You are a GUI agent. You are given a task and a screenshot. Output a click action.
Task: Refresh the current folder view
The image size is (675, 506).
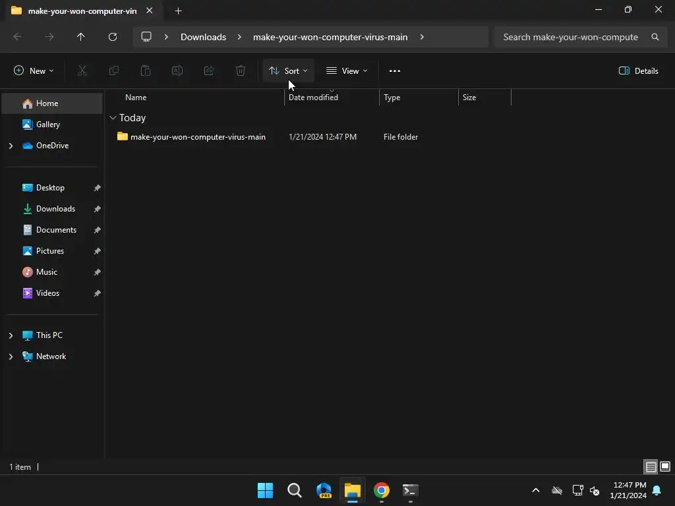(113, 37)
